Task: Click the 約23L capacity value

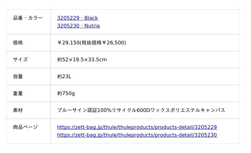Action: click(64, 76)
